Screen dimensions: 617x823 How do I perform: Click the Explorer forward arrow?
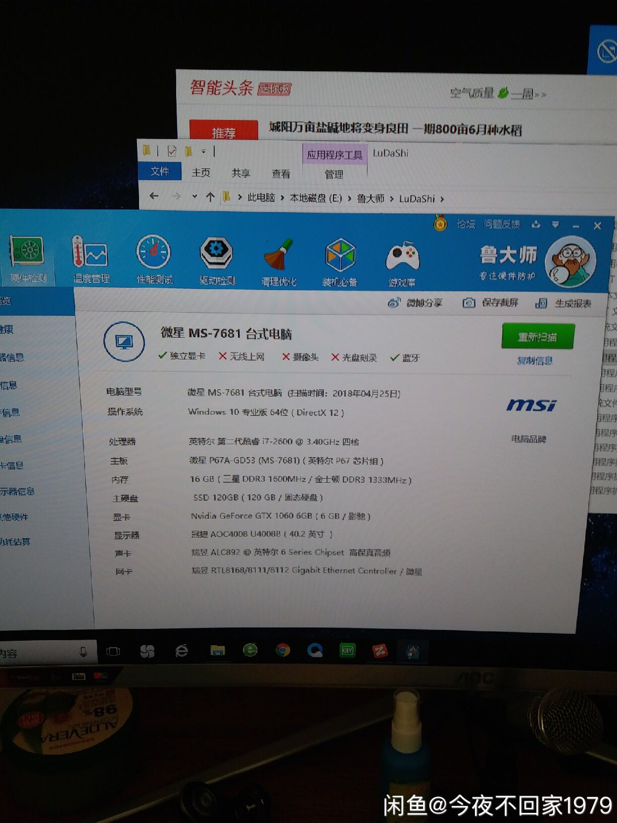[x=176, y=196]
